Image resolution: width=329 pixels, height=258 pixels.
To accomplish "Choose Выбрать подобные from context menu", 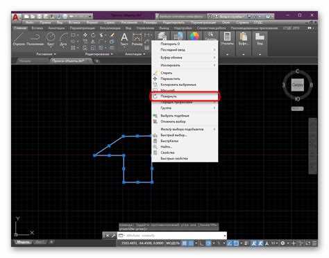I will click(185, 116).
